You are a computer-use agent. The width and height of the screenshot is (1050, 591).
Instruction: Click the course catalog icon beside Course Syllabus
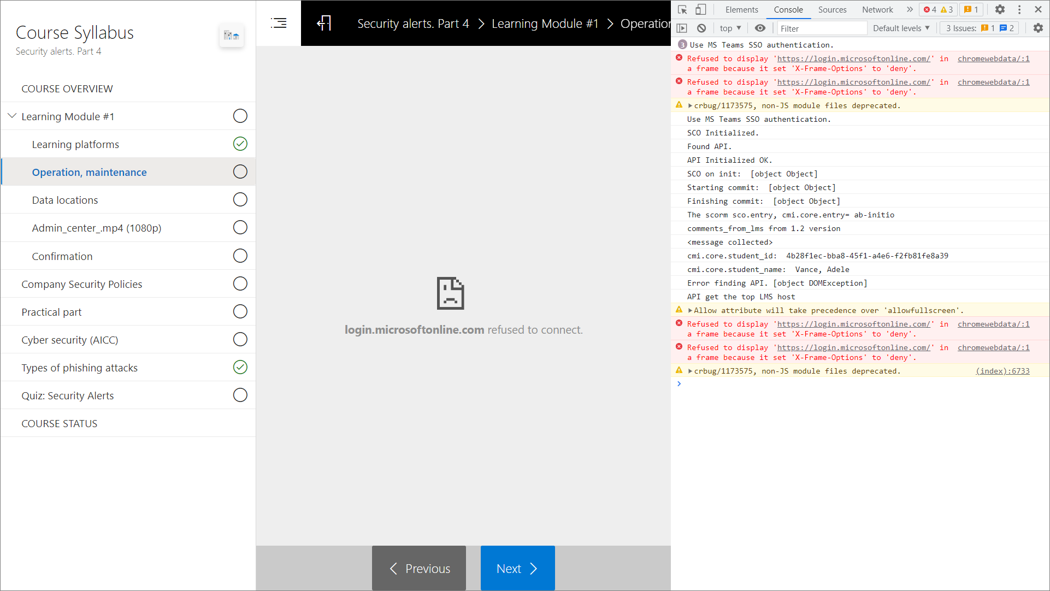pyautogui.click(x=232, y=36)
